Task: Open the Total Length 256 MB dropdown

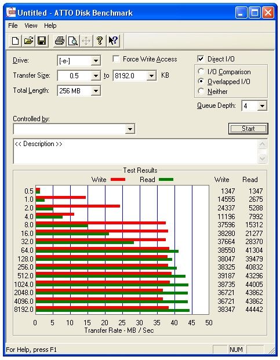Action: pyautogui.click(x=96, y=91)
